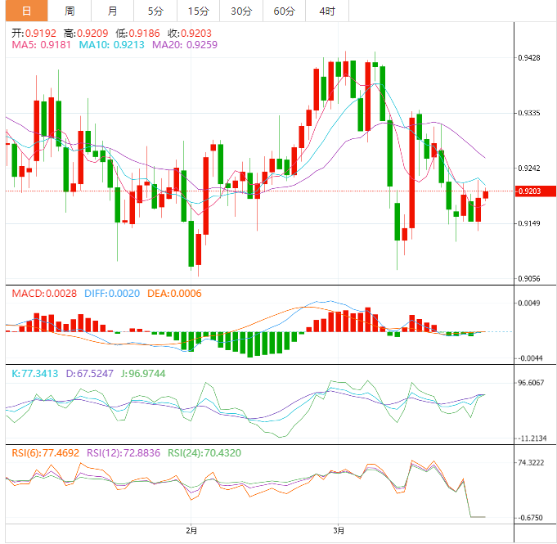557x544 pixels.
Task: Click the J:96.9744 indicator label
Action: (x=143, y=374)
